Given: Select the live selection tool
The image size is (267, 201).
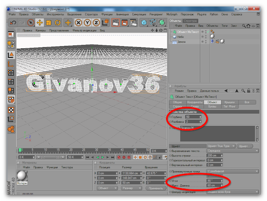Looking at the screenshot, I should click(31, 22).
